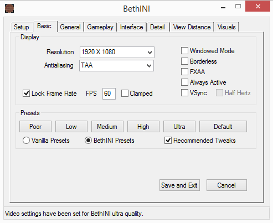Click the Save and Exit button
Viewport: 273px width, 223px height.
(179, 185)
